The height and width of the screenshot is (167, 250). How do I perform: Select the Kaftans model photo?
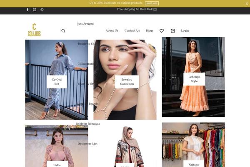pyautogui.click(x=193, y=145)
